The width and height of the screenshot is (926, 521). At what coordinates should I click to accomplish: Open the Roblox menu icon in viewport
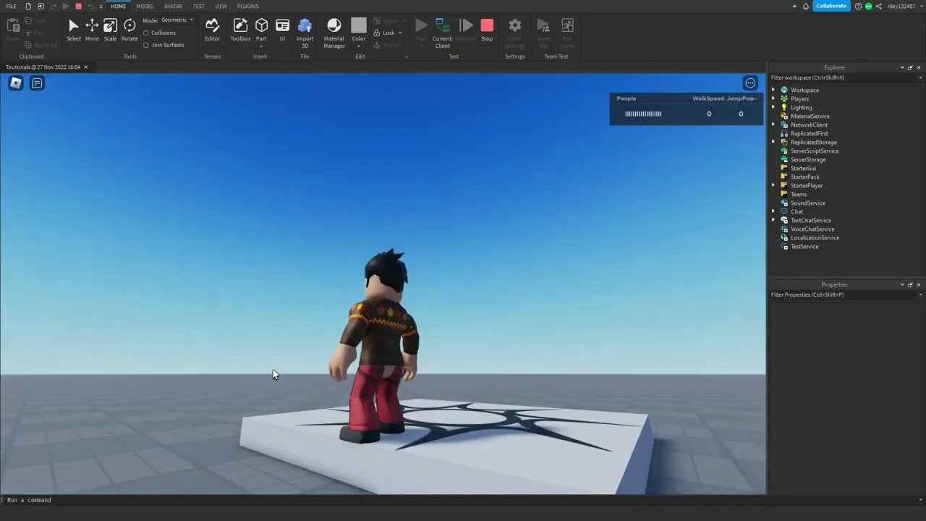pos(16,83)
